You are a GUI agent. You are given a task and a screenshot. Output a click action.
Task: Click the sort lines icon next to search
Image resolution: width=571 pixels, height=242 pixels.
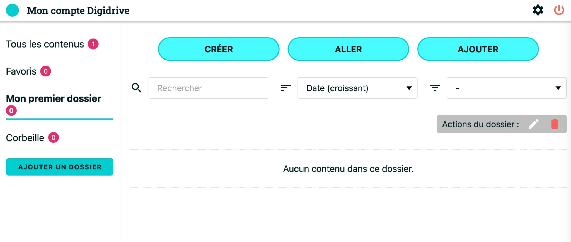point(285,88)
